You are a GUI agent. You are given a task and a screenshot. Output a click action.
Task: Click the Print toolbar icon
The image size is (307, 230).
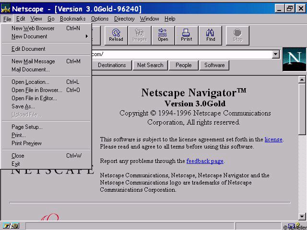(187, 35)
